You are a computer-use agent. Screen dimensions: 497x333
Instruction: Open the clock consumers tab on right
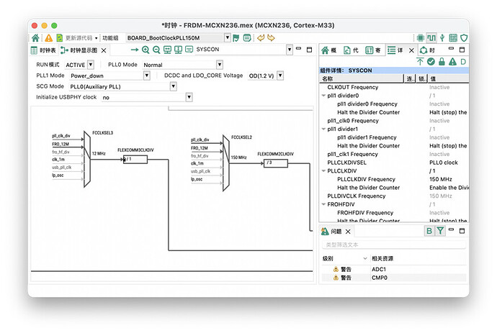(x=427, y=50)
